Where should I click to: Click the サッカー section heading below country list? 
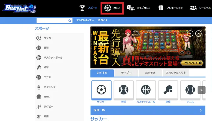99,119
